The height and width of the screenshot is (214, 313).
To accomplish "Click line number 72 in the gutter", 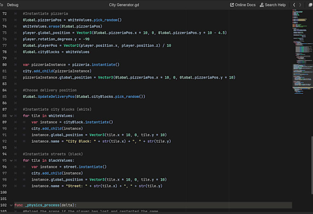I will [x=5, y=13].
